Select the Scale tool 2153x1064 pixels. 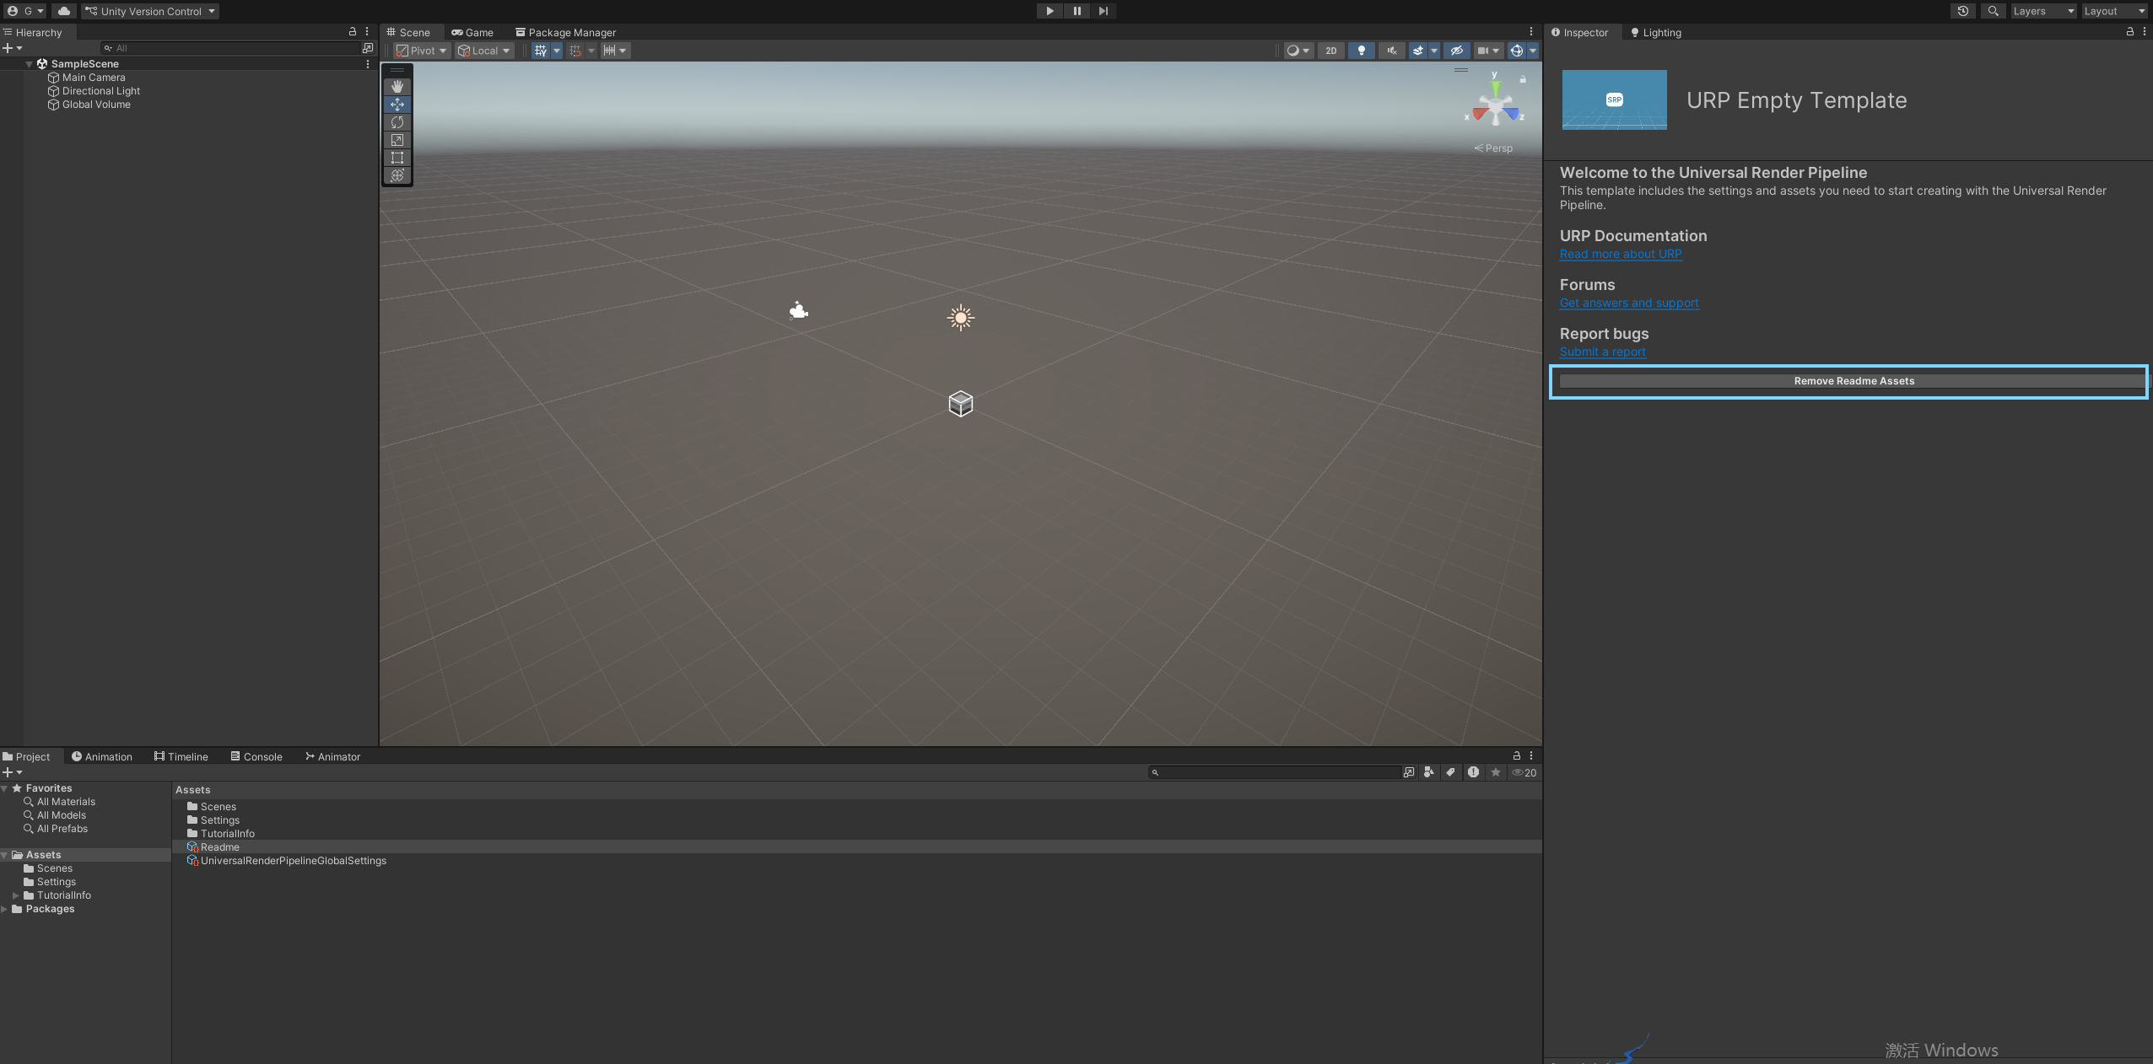click(x=397, y=140)
